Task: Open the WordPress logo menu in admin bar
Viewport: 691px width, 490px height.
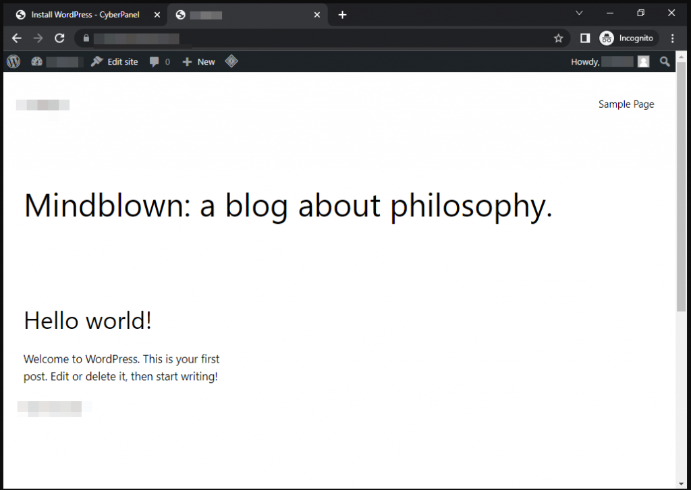Action: [13, 61]
